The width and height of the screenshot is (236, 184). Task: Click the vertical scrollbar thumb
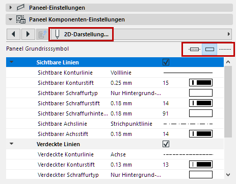[x=228, y=102]
